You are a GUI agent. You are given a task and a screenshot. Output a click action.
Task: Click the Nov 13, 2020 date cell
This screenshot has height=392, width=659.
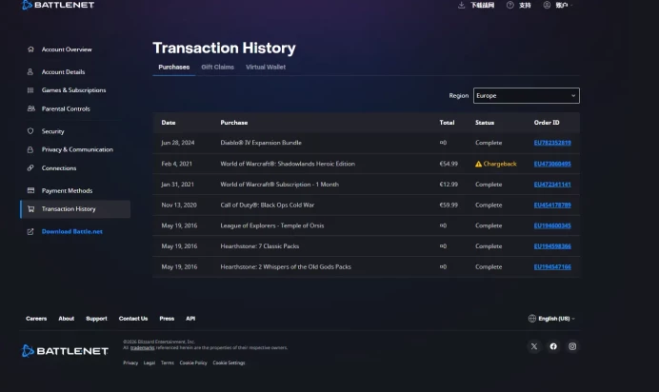(x=179, y=205)
